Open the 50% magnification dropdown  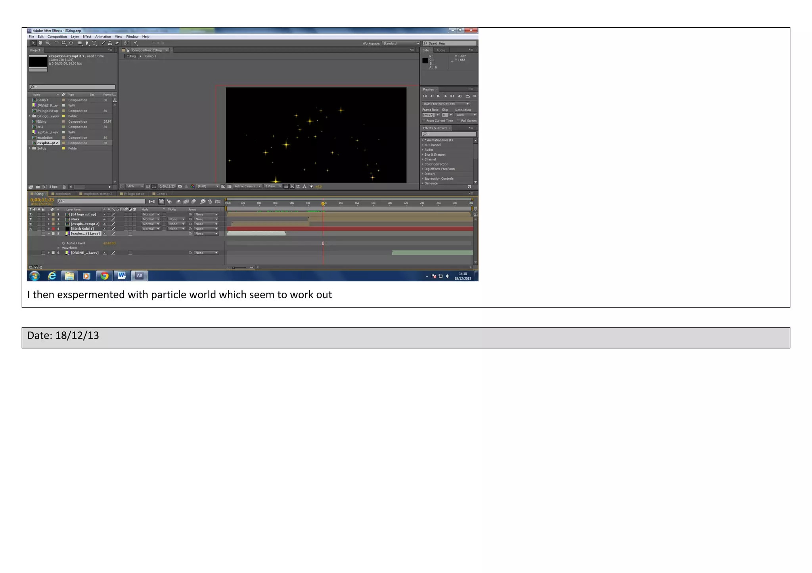(x=135, y=186)
